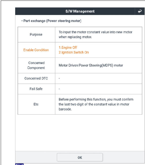Image resolution: width=145 pixels, height=165 pixels.
Task: Click the dash value beside Concerned DTC
Action: [59, 78]
